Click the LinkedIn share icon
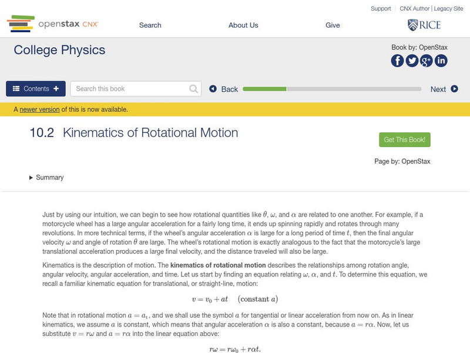 [x=441, y=61]
